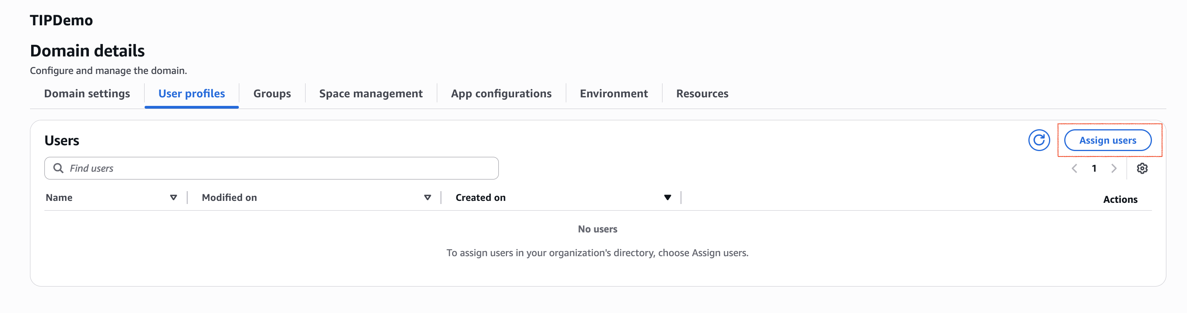Click the No users message

coord(597,229)
